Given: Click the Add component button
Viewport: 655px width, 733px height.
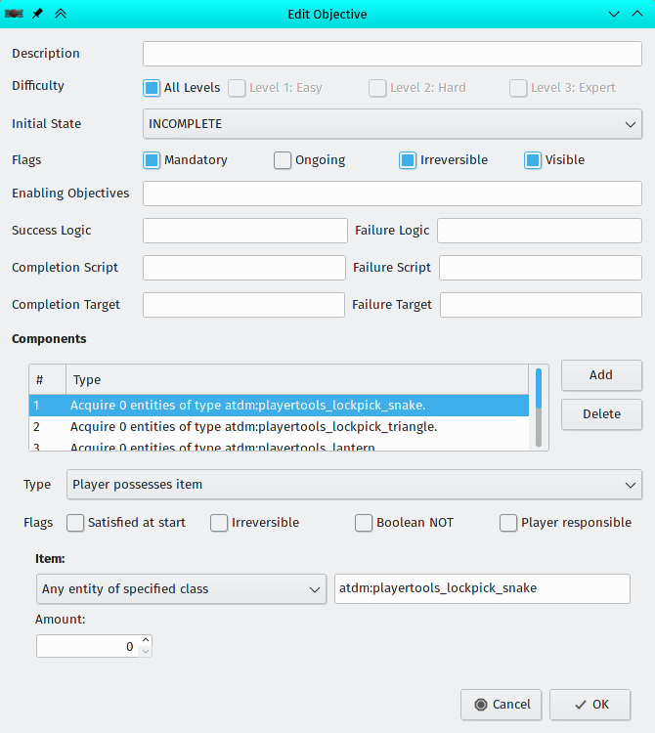Looking at the screenshot, I should pyautogui.click(x=601, y=375).
